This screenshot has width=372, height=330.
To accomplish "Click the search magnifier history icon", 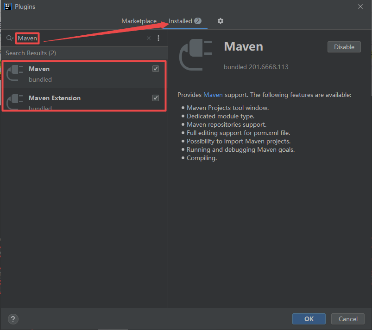I will [x=10, y=38].
